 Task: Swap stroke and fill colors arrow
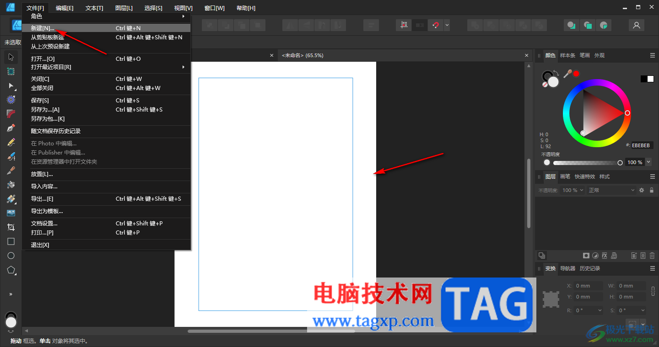point(556,72)
